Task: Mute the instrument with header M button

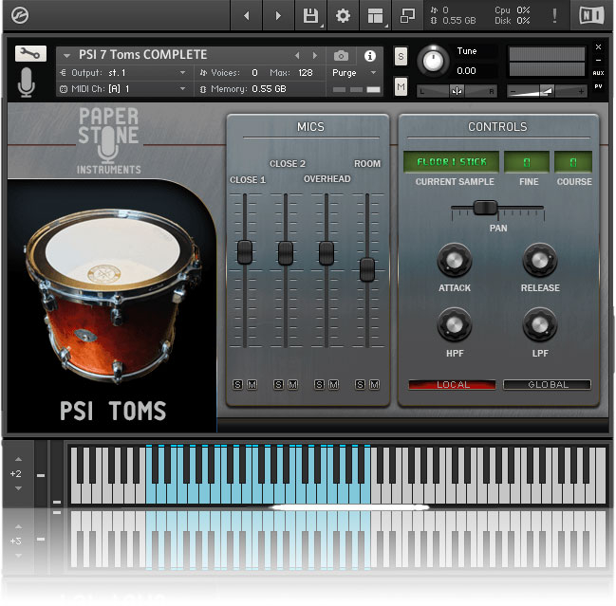Action: point(401,87)
